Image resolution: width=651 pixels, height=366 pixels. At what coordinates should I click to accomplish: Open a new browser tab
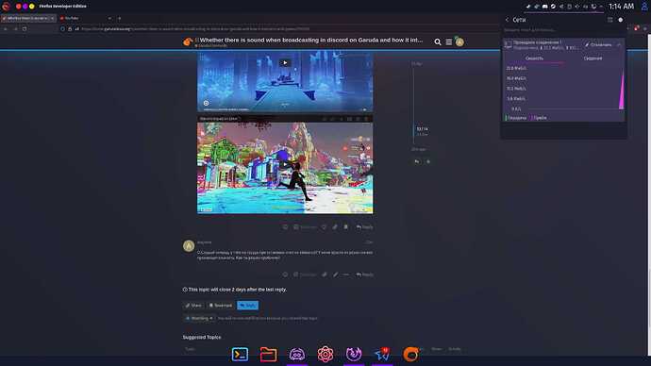120,18
